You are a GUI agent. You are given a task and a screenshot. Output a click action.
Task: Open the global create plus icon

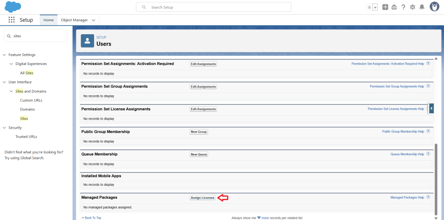point(385,7)
